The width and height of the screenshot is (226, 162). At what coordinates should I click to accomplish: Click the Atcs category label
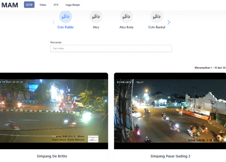click(x=96, y=27)
